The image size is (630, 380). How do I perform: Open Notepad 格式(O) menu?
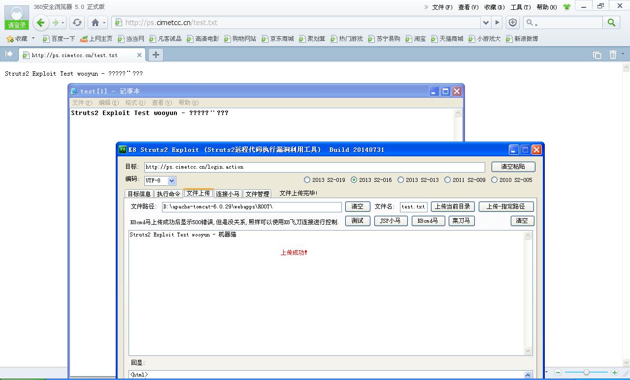[x=135, y=103]
